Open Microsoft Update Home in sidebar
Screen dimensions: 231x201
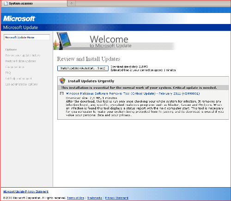pyautogui.click(x=27, y=37)
